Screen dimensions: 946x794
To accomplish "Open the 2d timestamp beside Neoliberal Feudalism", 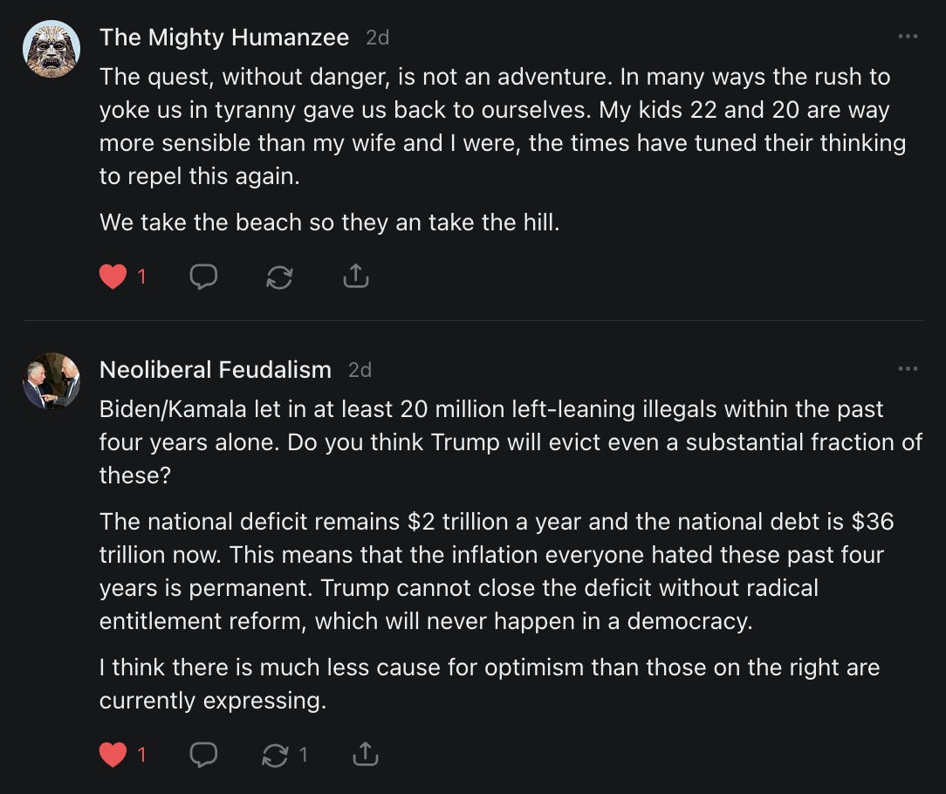I will click(x=360, y=370).
